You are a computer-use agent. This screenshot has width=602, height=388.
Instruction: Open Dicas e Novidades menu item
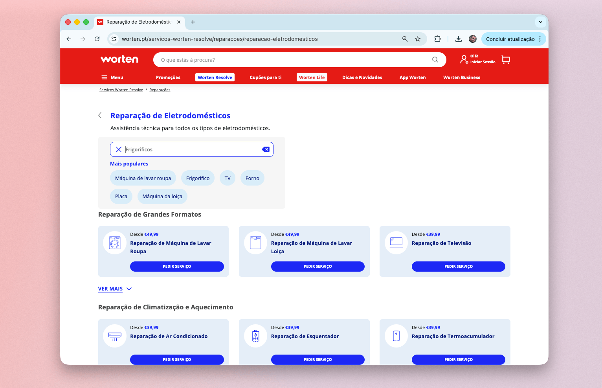click(x=362, y=77)
